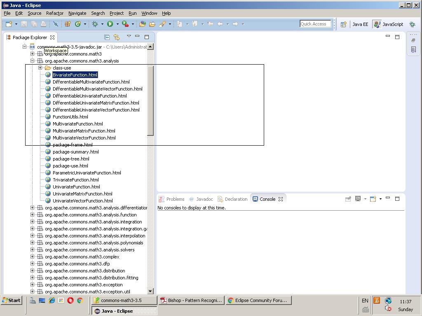Screen dimensions: 422x316
Task: Open the New wizard dropdown arrow
Action: 16,24
